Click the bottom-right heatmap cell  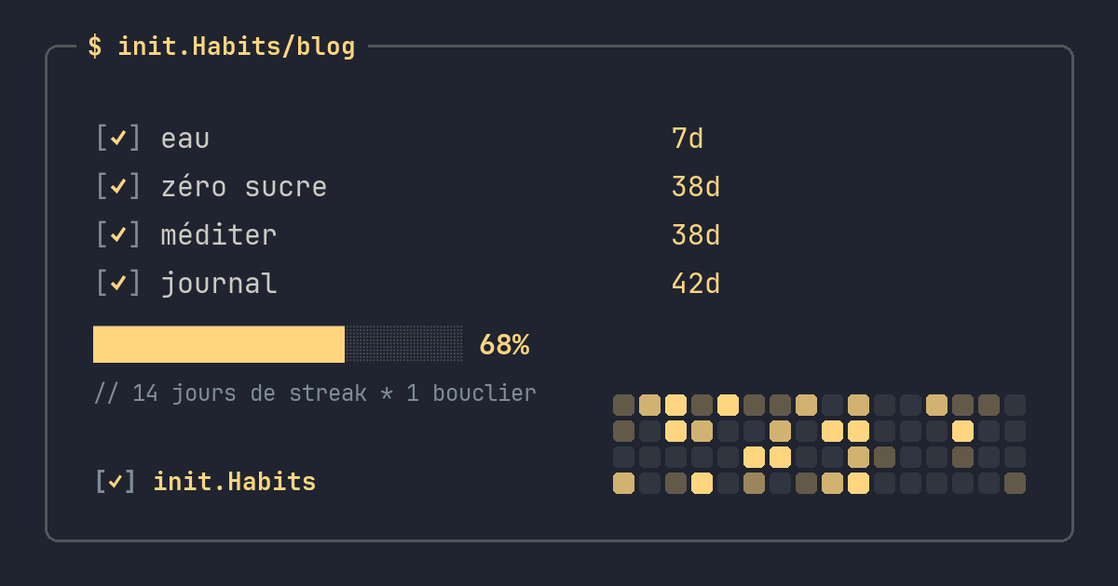pos(1015,483)
